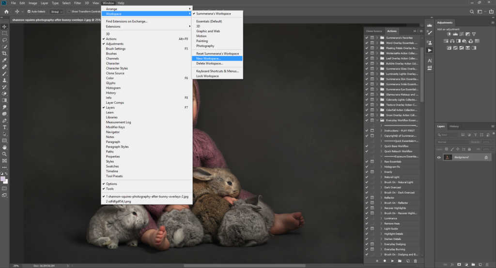Create a new group in Layers panel
496x268 pixels.
click(473, 265)
